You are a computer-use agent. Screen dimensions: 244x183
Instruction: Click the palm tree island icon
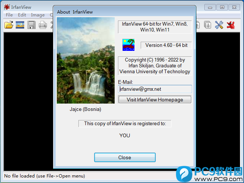128,45
